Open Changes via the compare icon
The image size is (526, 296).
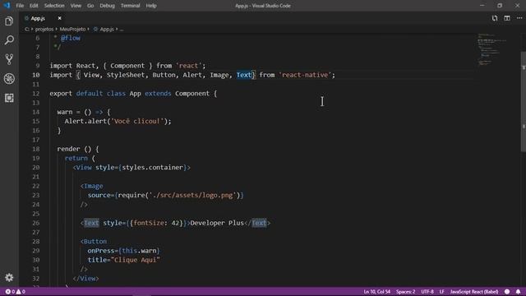click(x=495, y=18)
